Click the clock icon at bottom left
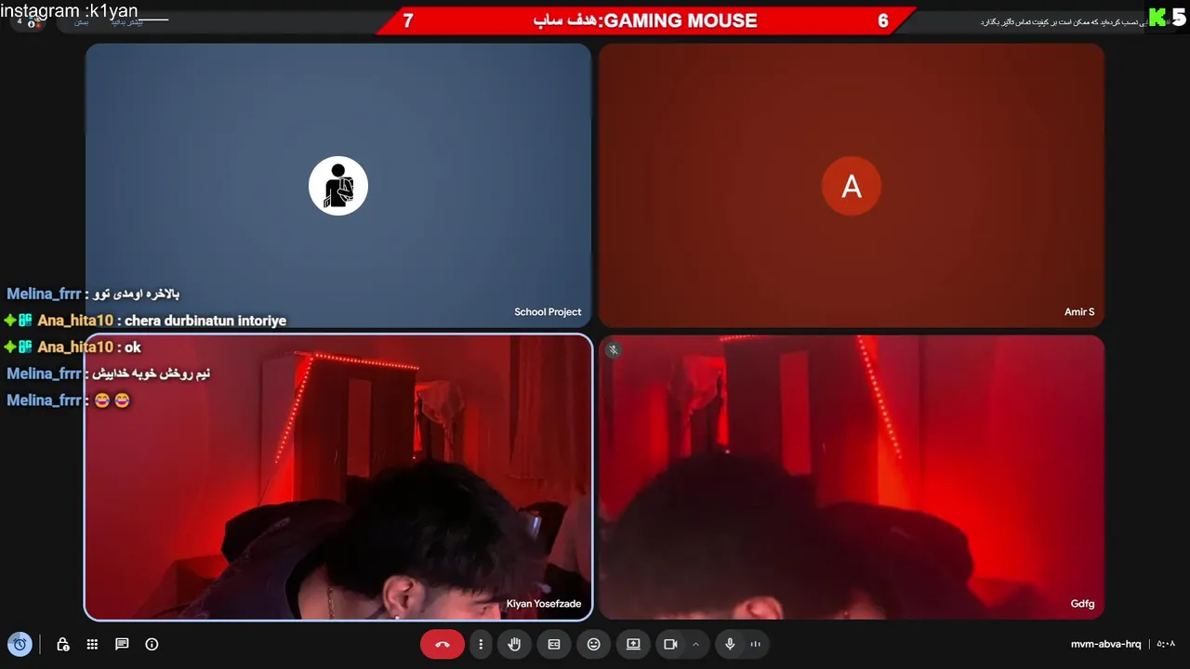This screenshot has width=1190, height=669. pos(20,644)
